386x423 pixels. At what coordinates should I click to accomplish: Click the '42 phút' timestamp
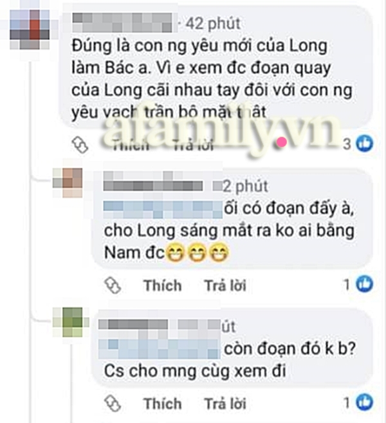213,23
